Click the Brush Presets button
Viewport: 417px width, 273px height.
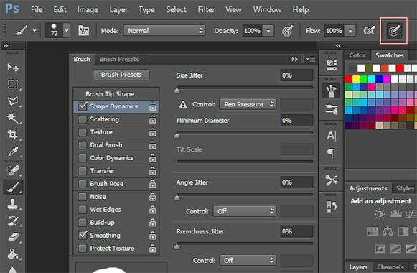pyautogui.click(x=121, y=75)
